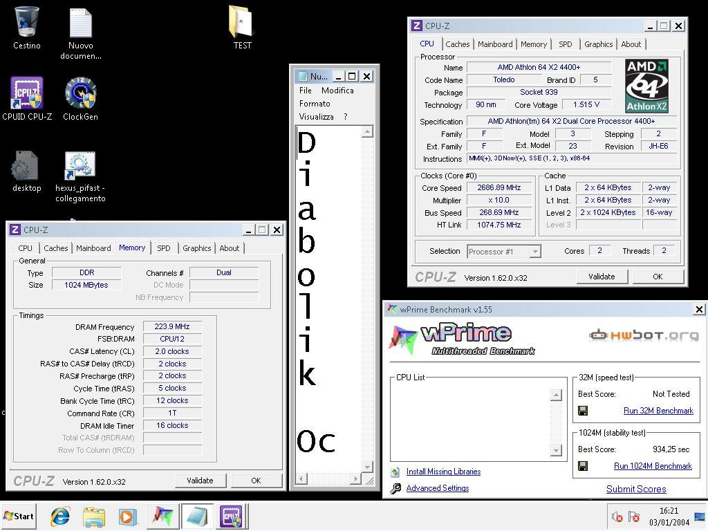708x531 pixels.
Task: Open Memory tab in right CPU-Z window
Action: tap(533, 44)
